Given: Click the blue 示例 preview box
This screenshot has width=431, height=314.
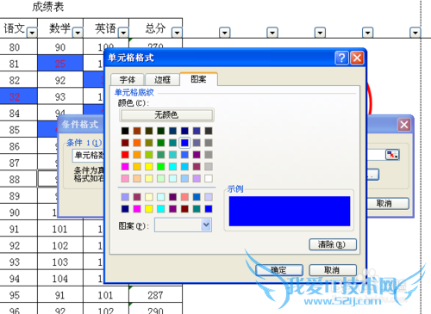Looking at the screenshot, I should click(290, 212).
